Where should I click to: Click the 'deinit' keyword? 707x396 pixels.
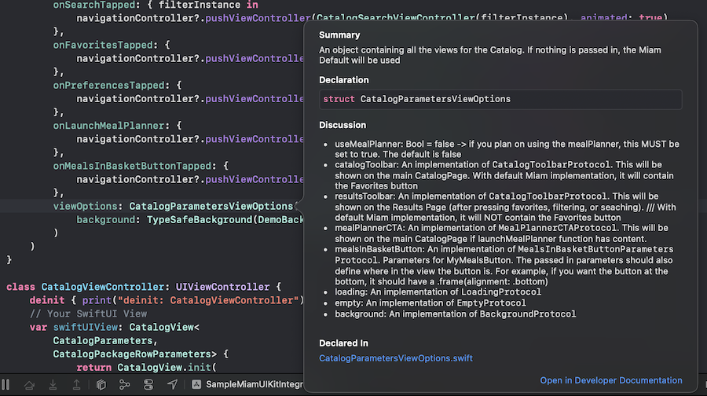tap(47, 300)
